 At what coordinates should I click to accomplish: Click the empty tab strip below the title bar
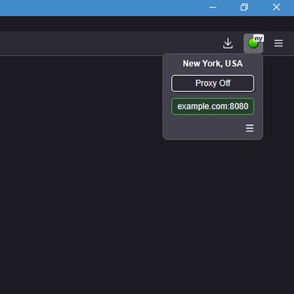click(x=147, y=24)
